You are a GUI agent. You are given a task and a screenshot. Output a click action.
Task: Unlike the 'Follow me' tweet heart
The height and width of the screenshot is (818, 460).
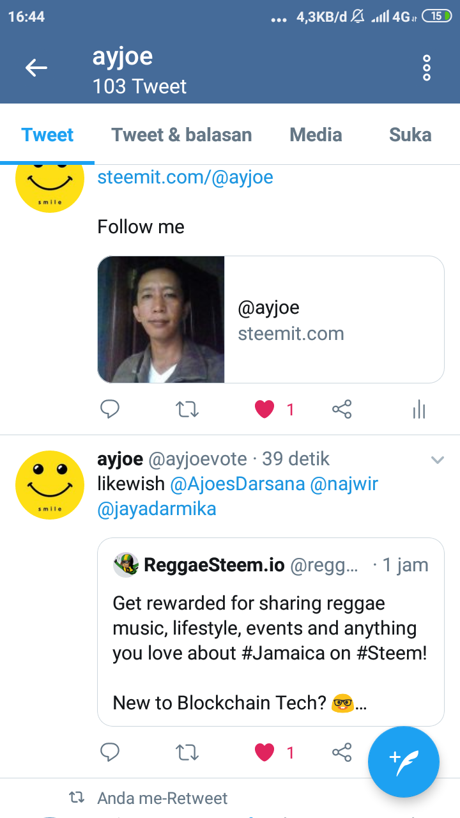264,409
